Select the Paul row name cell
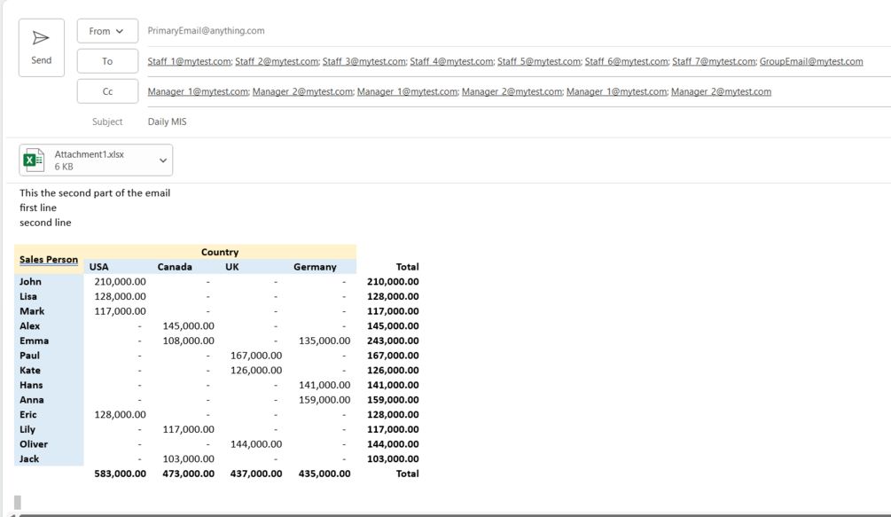The height and width of the screenshot is (517, 891). 49,356
